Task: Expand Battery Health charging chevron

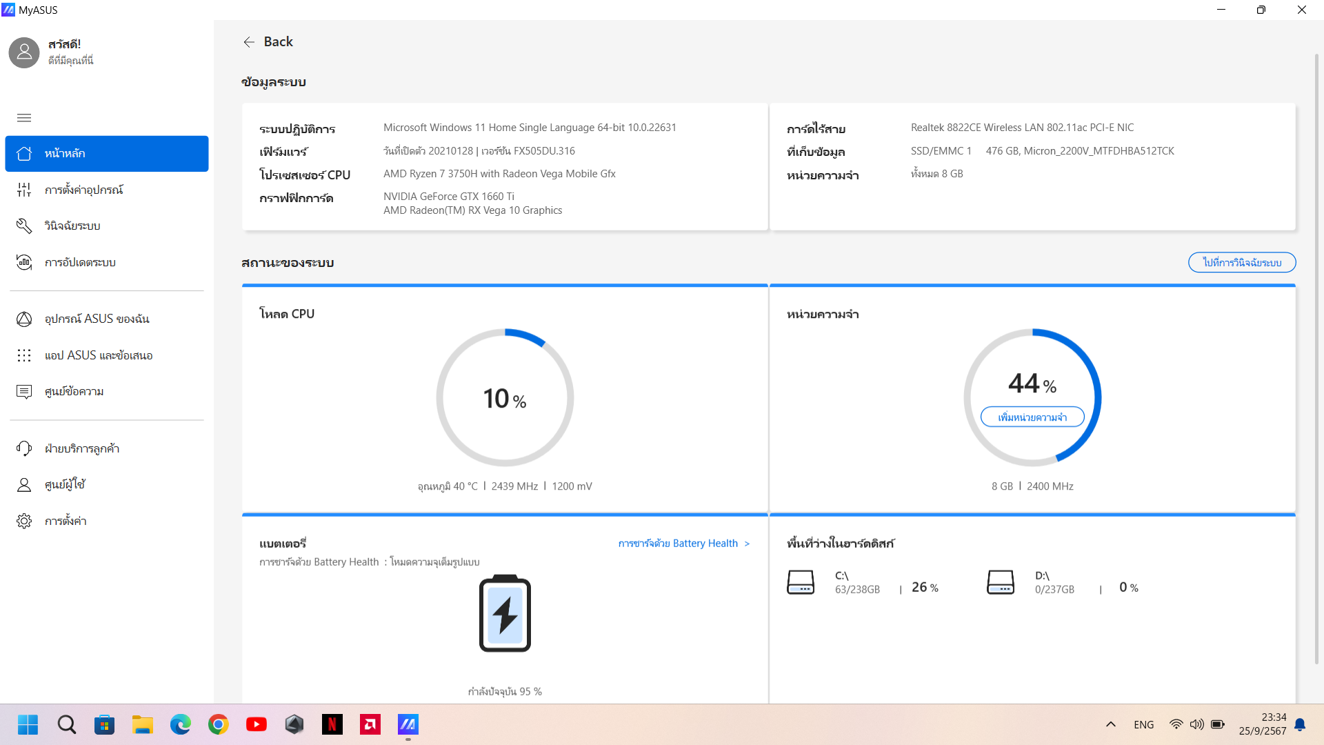Action: pyautogui.click(x=747, y=544)
